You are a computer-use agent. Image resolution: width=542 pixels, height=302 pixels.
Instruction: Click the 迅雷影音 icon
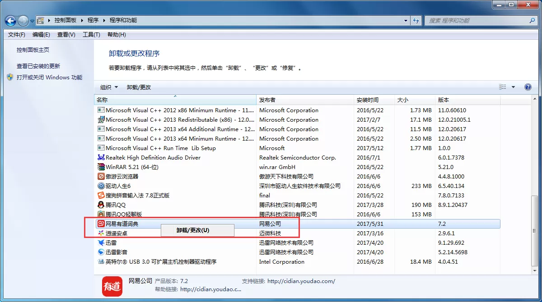coord(101,252)
